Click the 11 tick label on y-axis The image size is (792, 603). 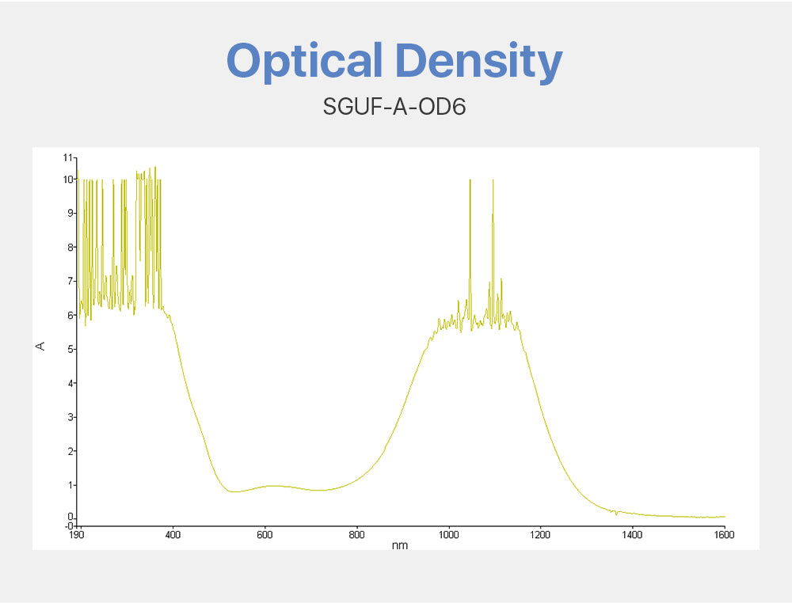pyautogui.click(x=67, y=157)
